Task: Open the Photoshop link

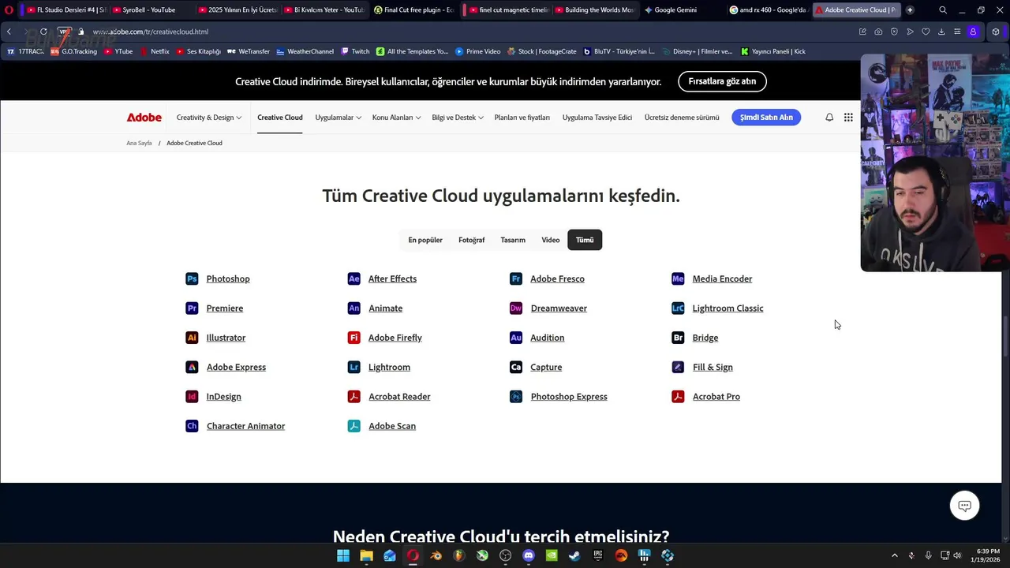Action: click(228, 278)
